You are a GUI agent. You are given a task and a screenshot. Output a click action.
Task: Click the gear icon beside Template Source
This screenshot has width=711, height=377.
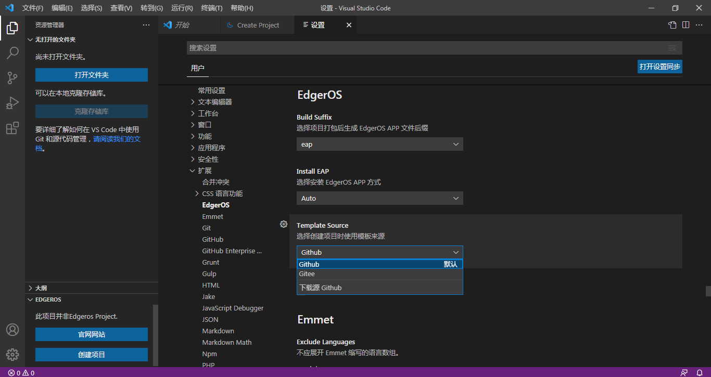284,224
